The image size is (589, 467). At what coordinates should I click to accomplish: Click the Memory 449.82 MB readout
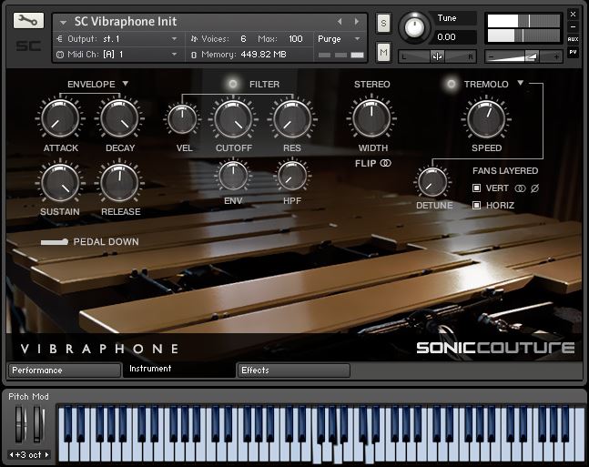tap(263, 55)
